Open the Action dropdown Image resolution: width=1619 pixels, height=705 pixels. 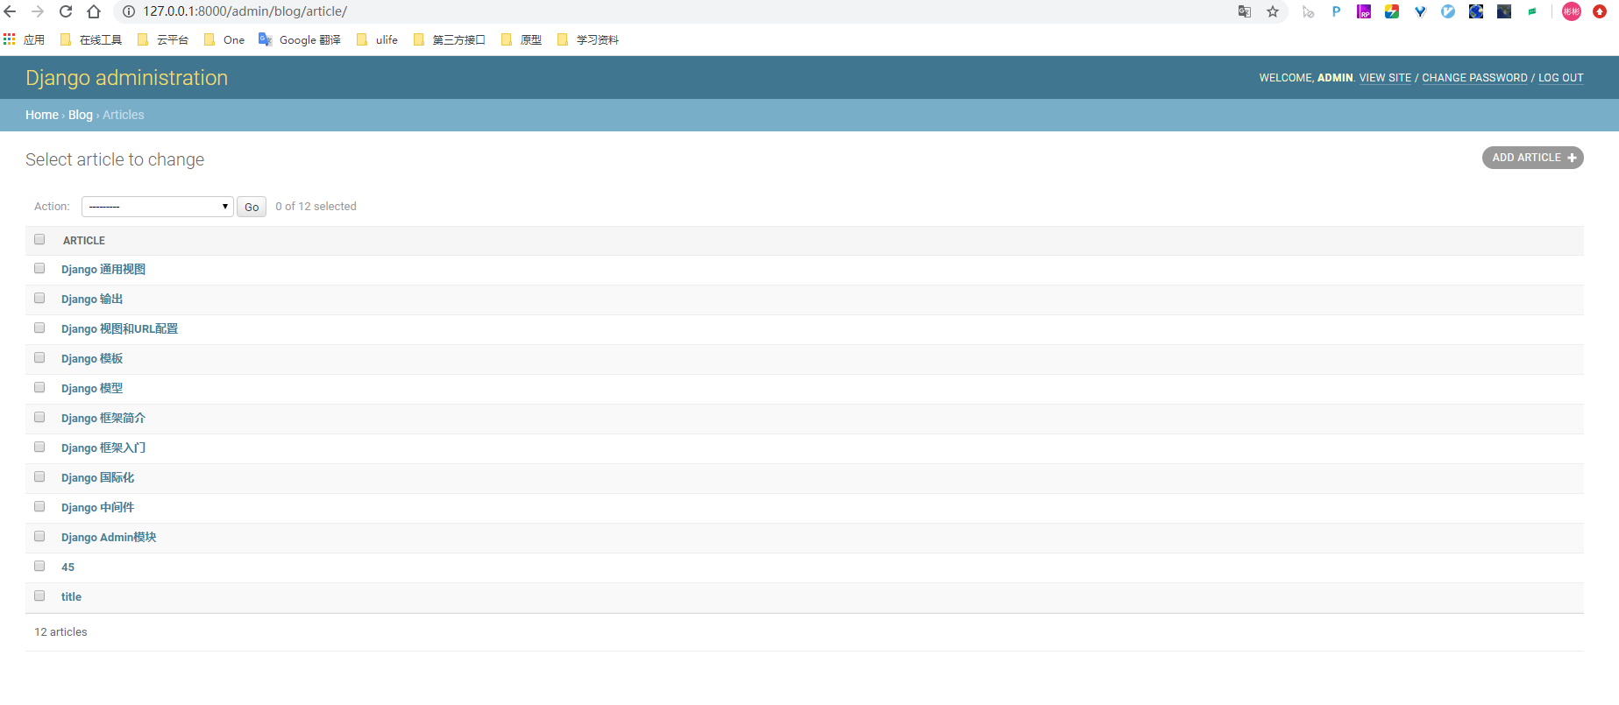[x=158, y=207]
